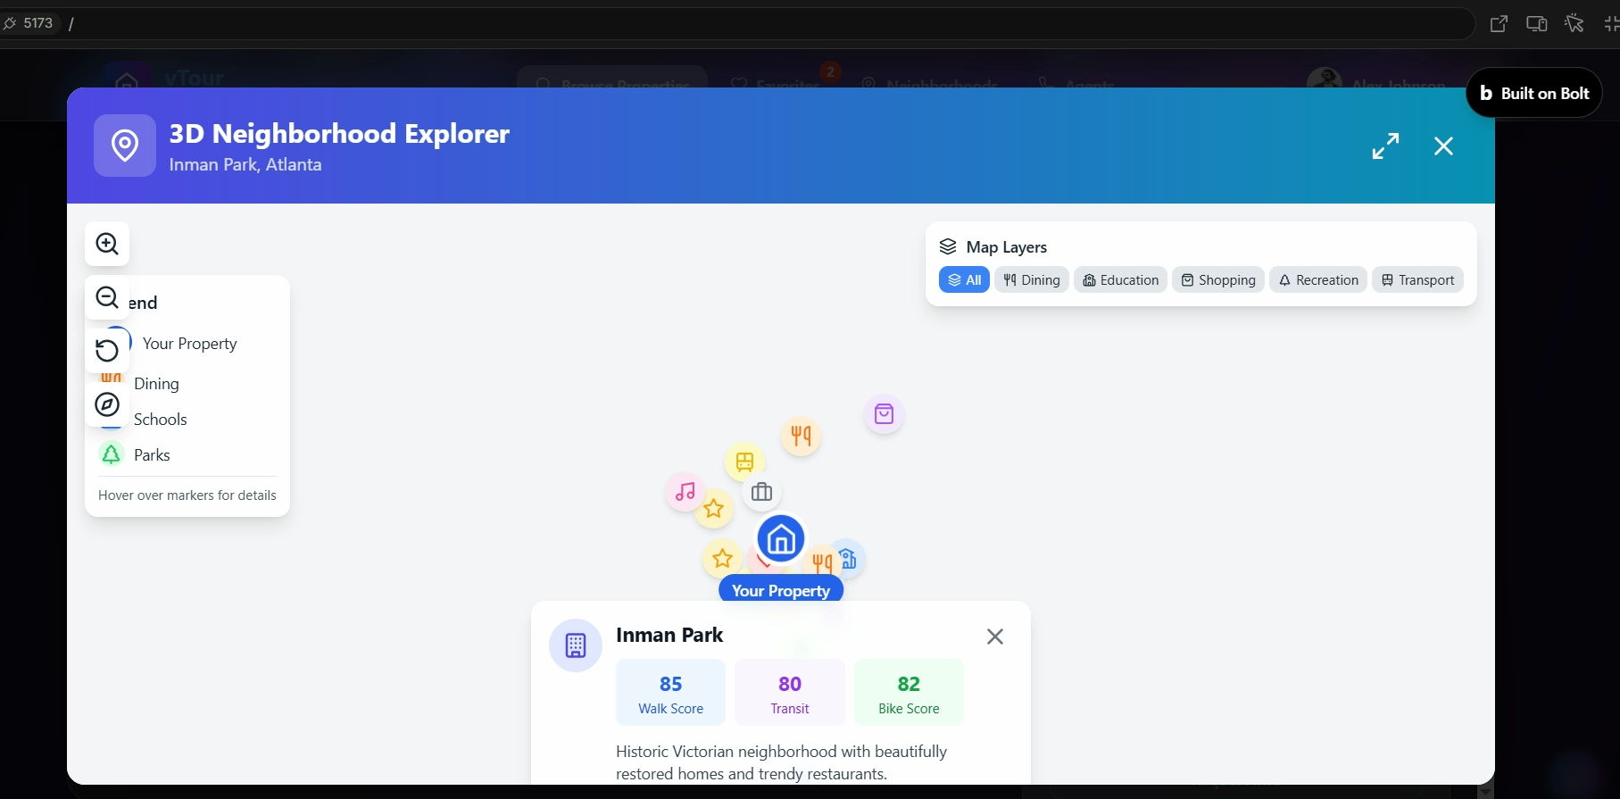The image size is (1620, 799).
Task: Click the 82 Bike Score card
Action: [x=909, y=693]
